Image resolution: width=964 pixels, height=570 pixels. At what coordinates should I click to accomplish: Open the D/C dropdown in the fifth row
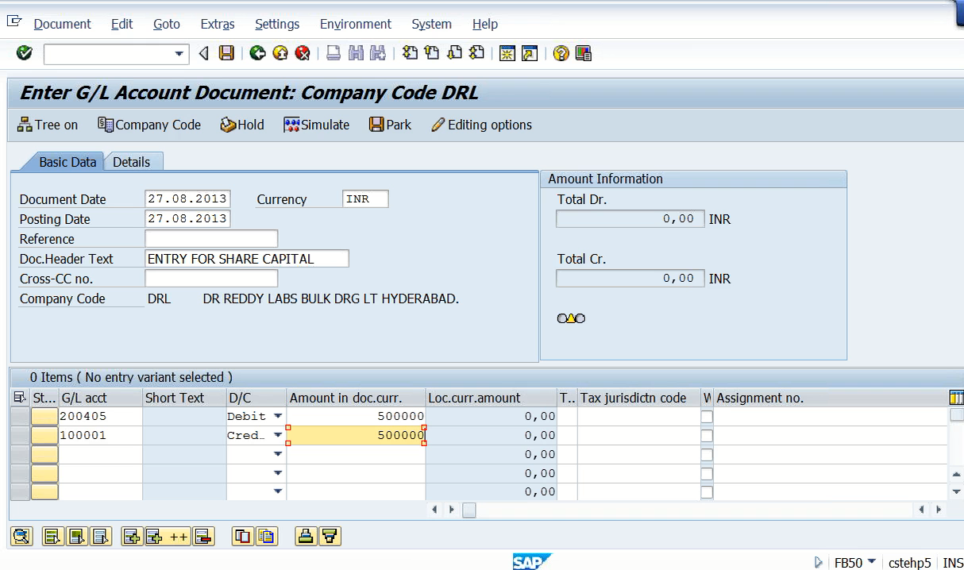tap(278, 491)
